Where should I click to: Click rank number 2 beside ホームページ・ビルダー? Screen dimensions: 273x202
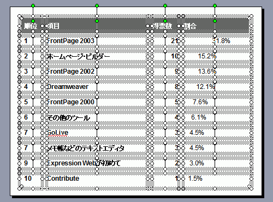point(26,56)
